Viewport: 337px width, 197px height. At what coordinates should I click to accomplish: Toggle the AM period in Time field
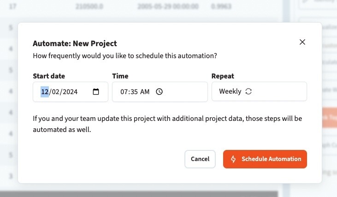coord(145,92)
